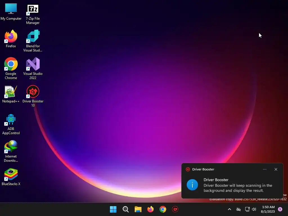Open My Computer desktop icon
This screenshot has height=216, width=288.
pos(11,12)
